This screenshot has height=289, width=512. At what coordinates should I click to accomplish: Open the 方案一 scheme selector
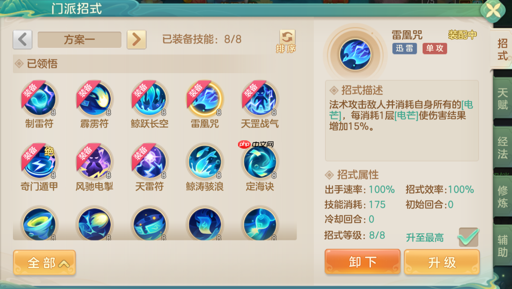pyautogui.click(x=79, y=40)
